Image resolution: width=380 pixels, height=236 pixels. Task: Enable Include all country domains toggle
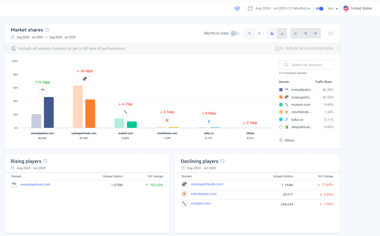(279, 48)
